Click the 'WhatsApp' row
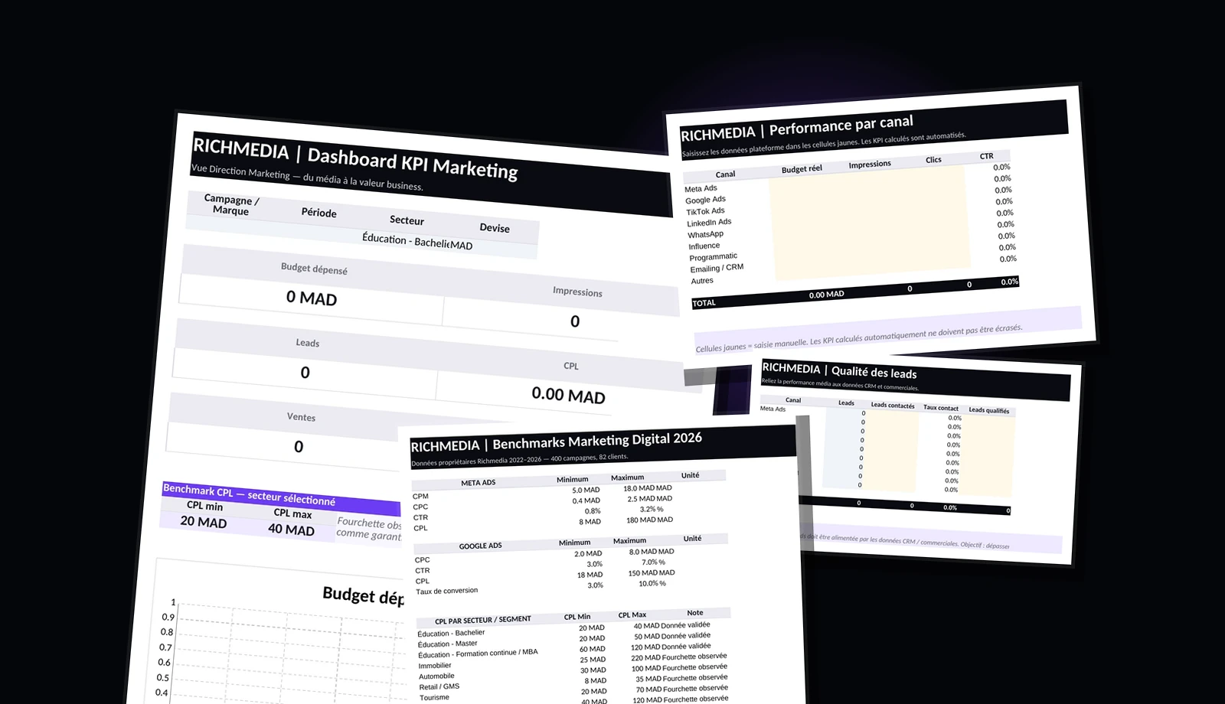The height and width of the screenshot is (704, 1225). tap(705, 234)
